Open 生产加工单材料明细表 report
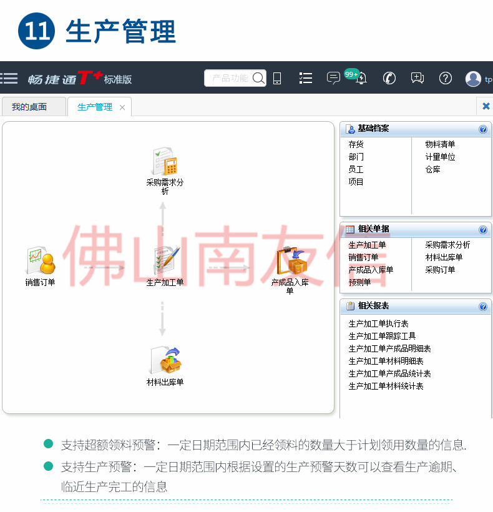This screenshot has height=512, width=493. pos(386,361)
